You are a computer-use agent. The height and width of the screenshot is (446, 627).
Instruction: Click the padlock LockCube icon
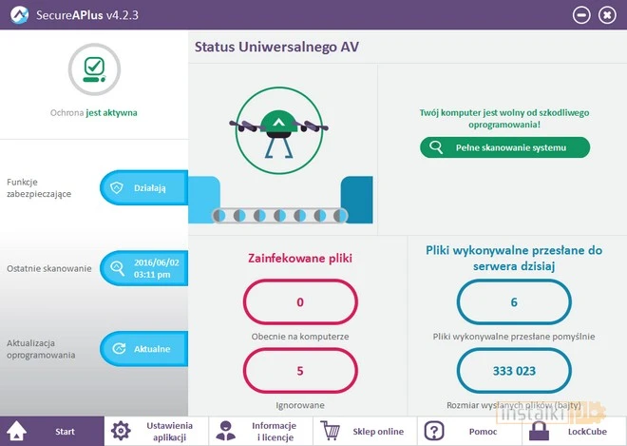(x=537, y=431)
